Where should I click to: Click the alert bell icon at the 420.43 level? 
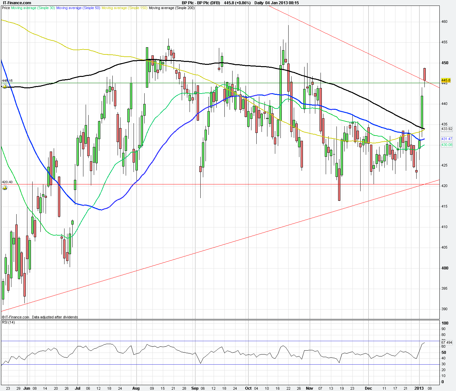point(5,188)
